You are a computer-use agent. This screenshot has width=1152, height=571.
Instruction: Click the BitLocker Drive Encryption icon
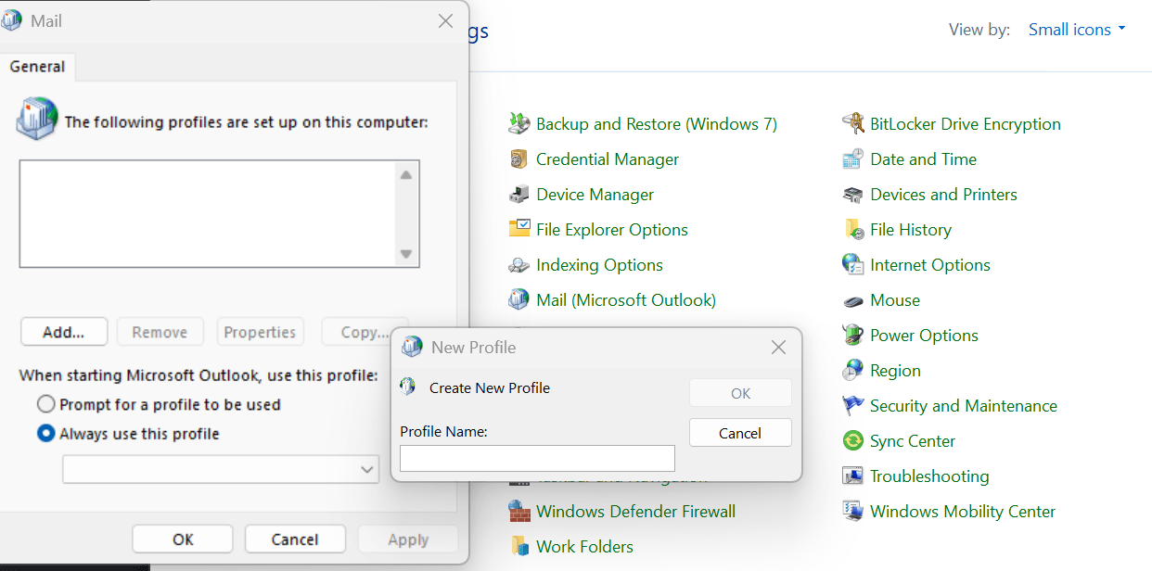point(852,124)
